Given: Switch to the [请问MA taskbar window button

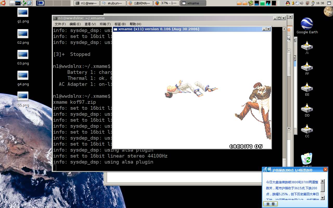Looking at the screenshot, I should tap(140, 3).
